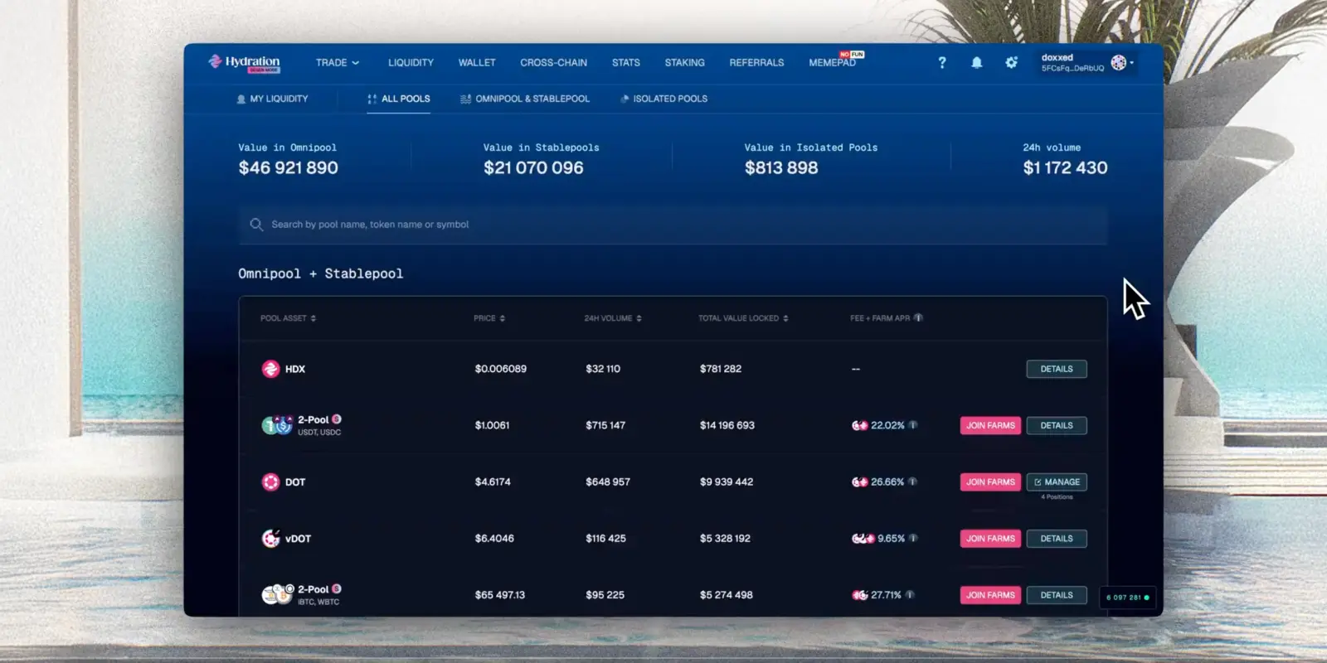Open Details for the iBTC, WBTC 2-Pool

coord(1057,595)
